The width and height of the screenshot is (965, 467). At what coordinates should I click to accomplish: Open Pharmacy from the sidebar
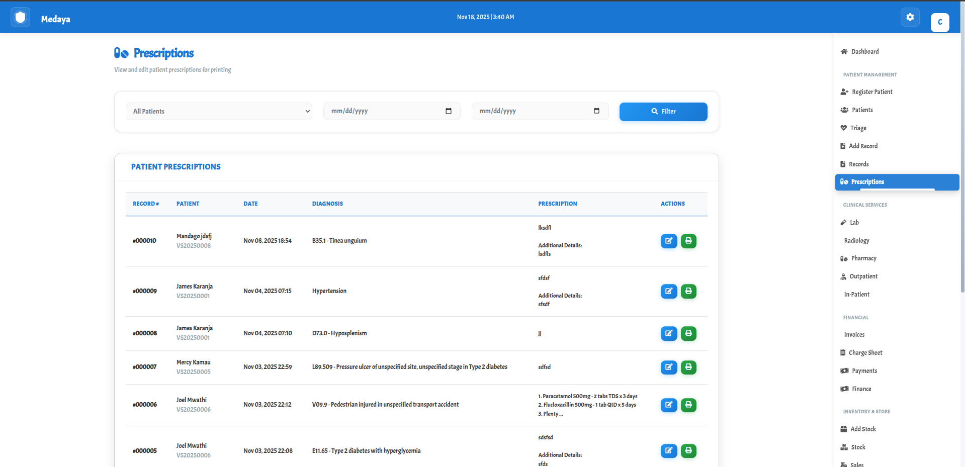[863, 258]
